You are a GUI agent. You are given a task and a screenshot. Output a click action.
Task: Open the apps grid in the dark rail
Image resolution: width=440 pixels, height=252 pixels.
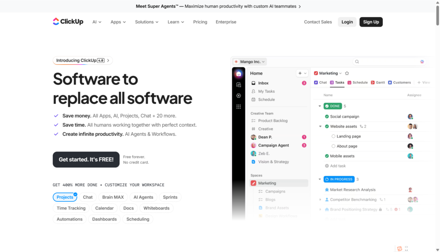239,106
